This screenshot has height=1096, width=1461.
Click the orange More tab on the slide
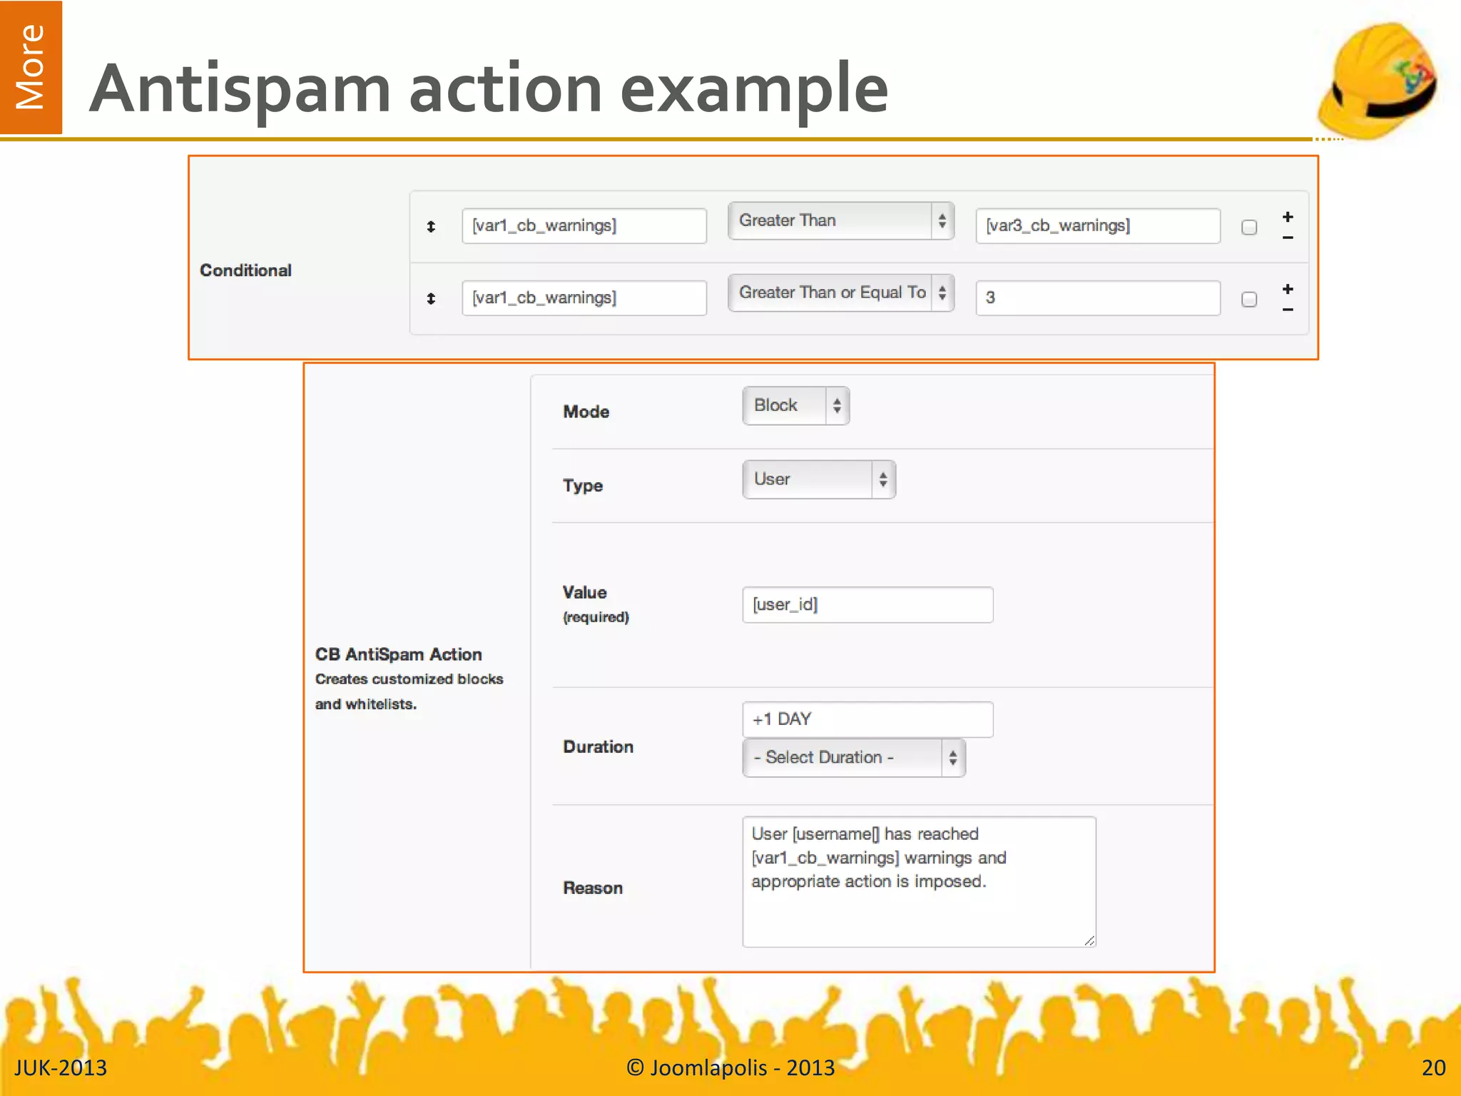[31, 67]
